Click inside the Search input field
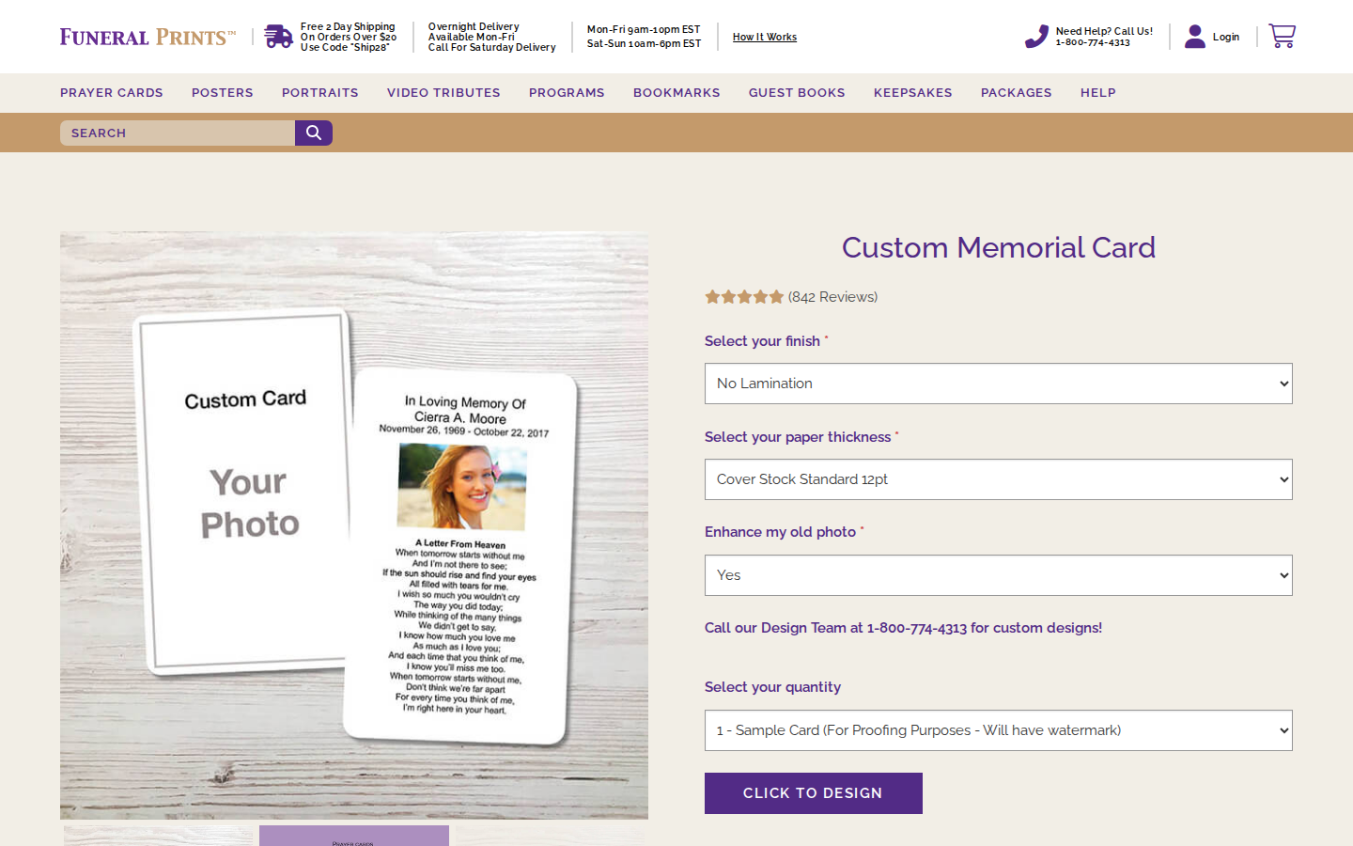1353x846 pixels. (179, 133)
